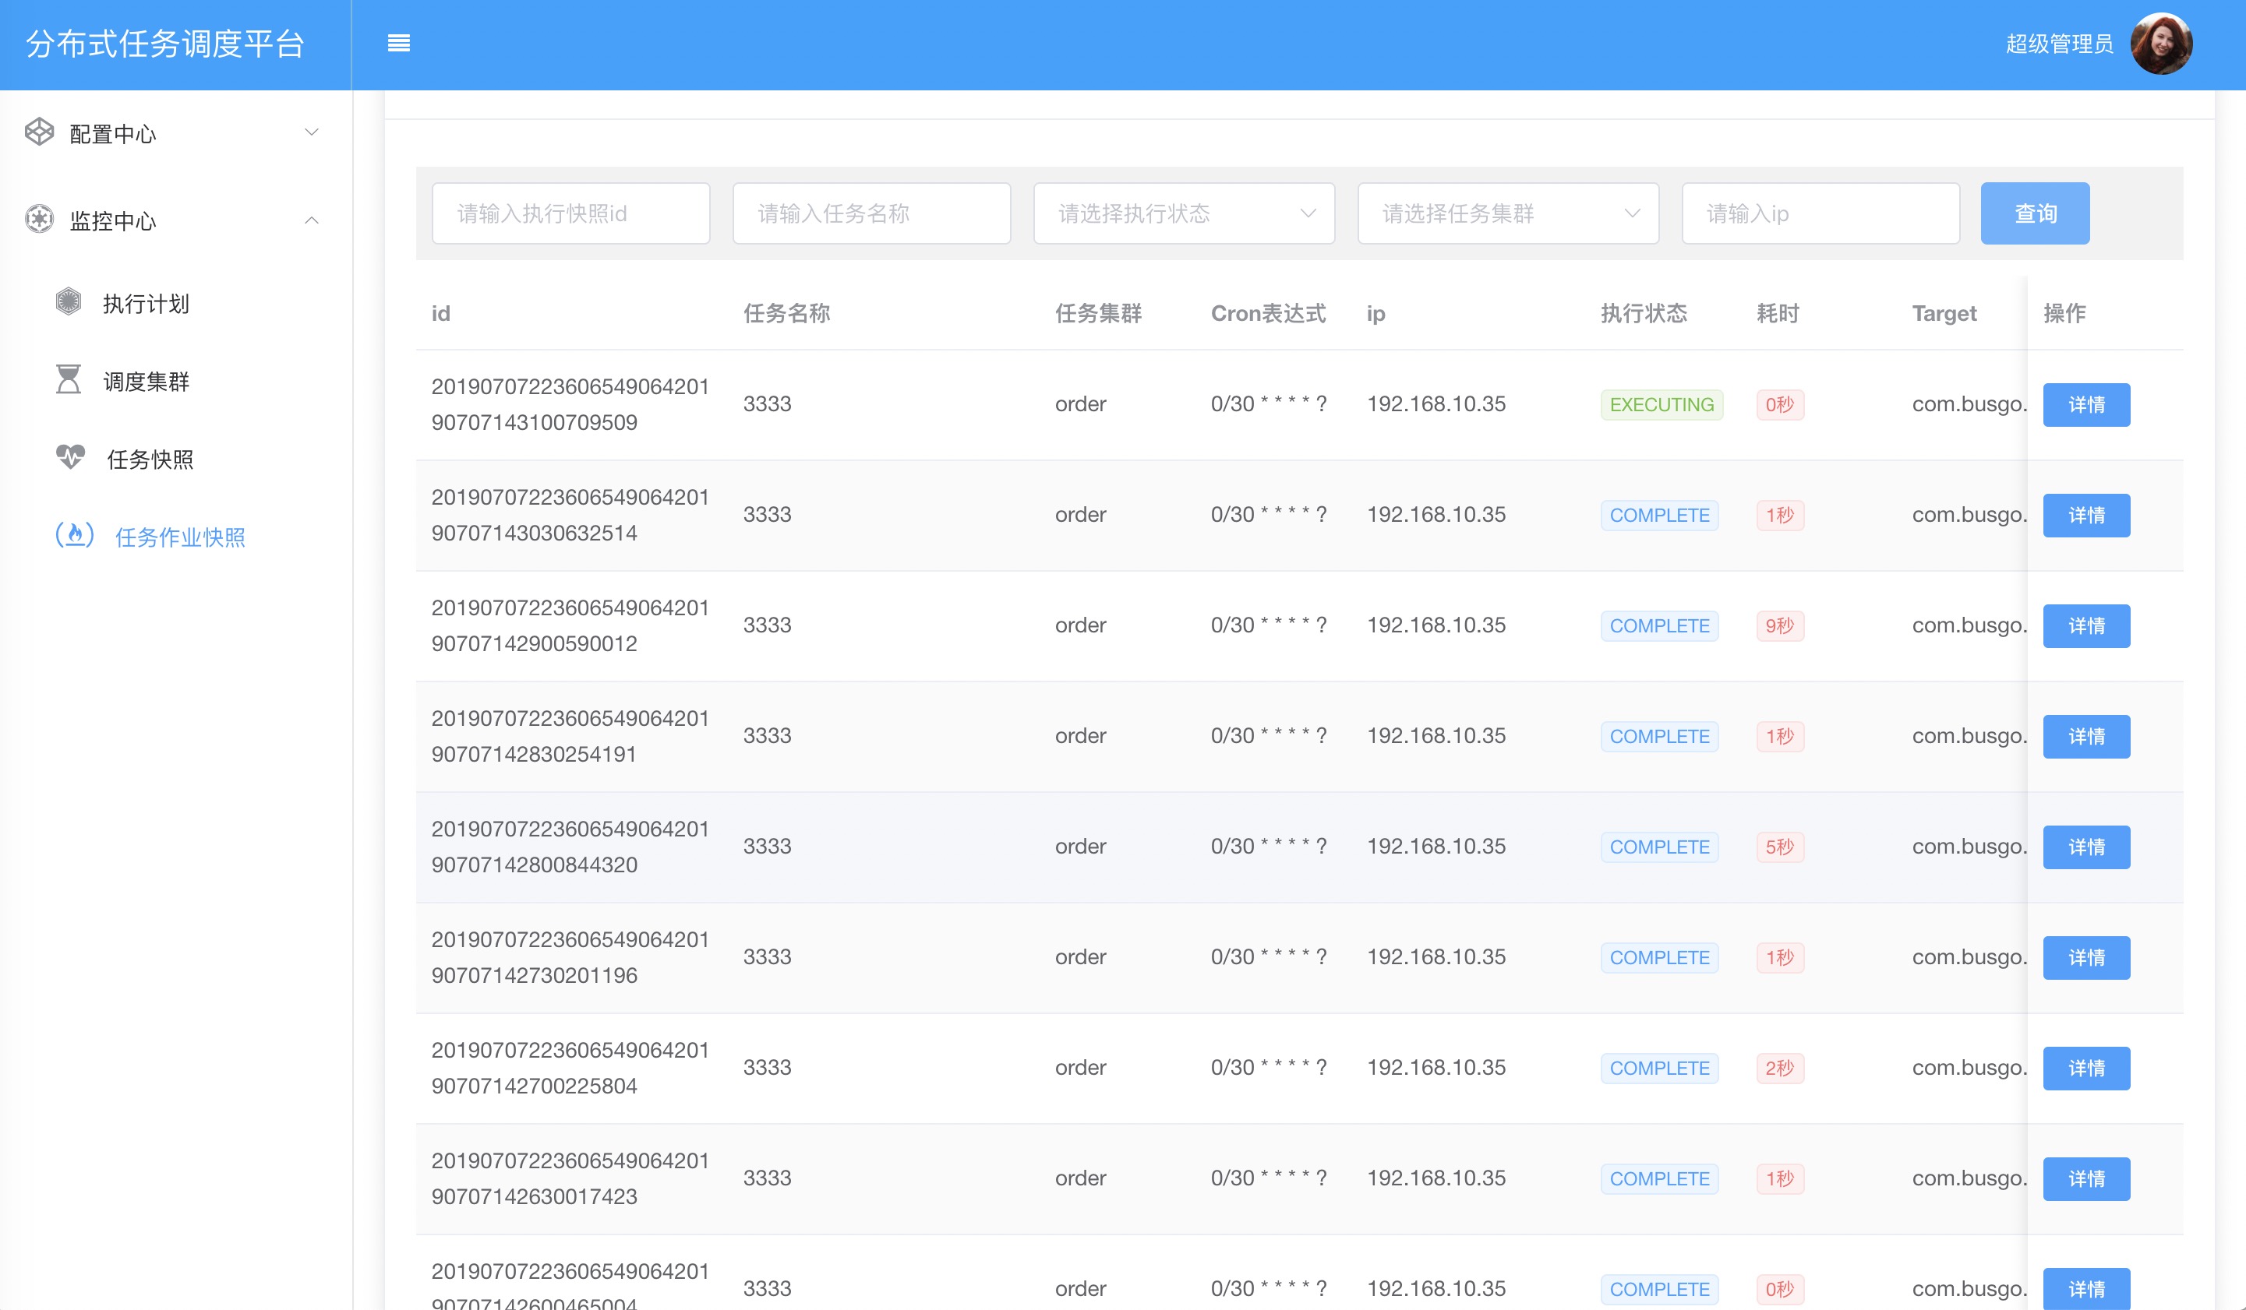Open the 请选择执行状态 dropdown
Viewport: 2246px width, 1310px height.
click(x=1184, y=213)
